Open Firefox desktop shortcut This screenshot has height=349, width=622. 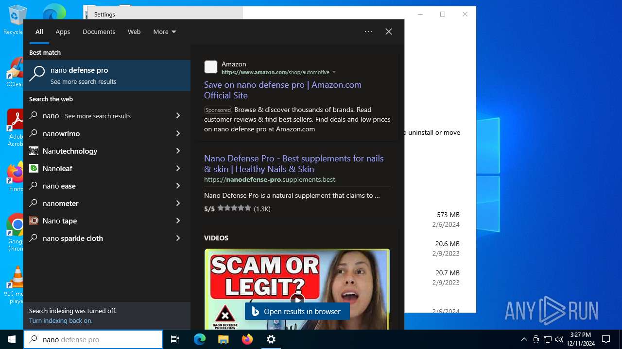(15, 177)
